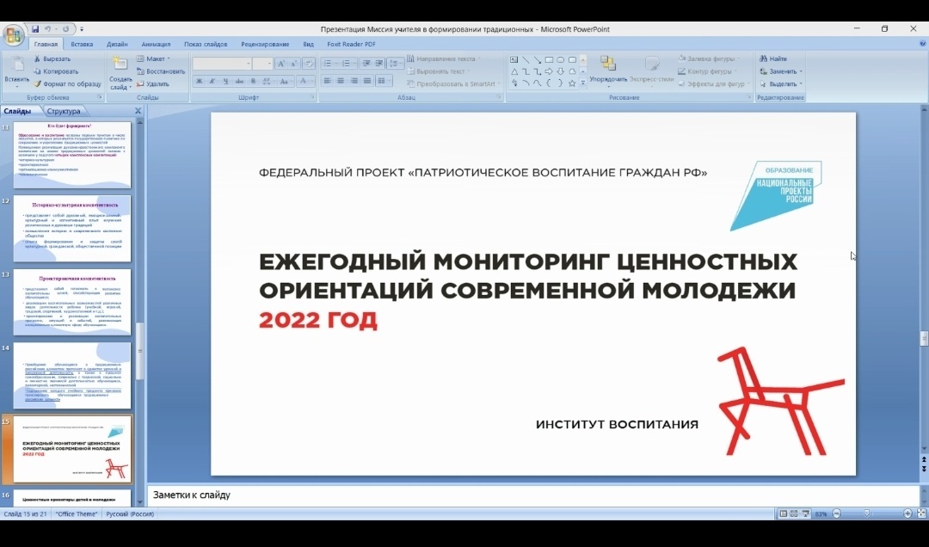Justify text in Абзац group
Viewport: 929px width, 547px height.
[366, 81]
